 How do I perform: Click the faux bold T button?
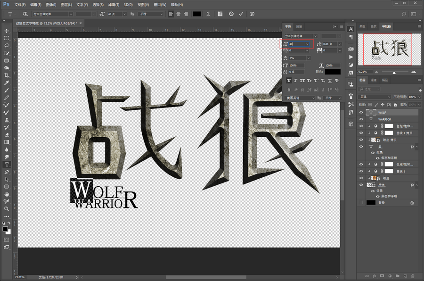click(289, 81)
